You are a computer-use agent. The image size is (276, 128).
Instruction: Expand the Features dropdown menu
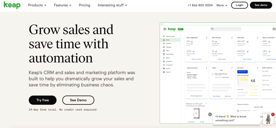[x=63, y=5]
